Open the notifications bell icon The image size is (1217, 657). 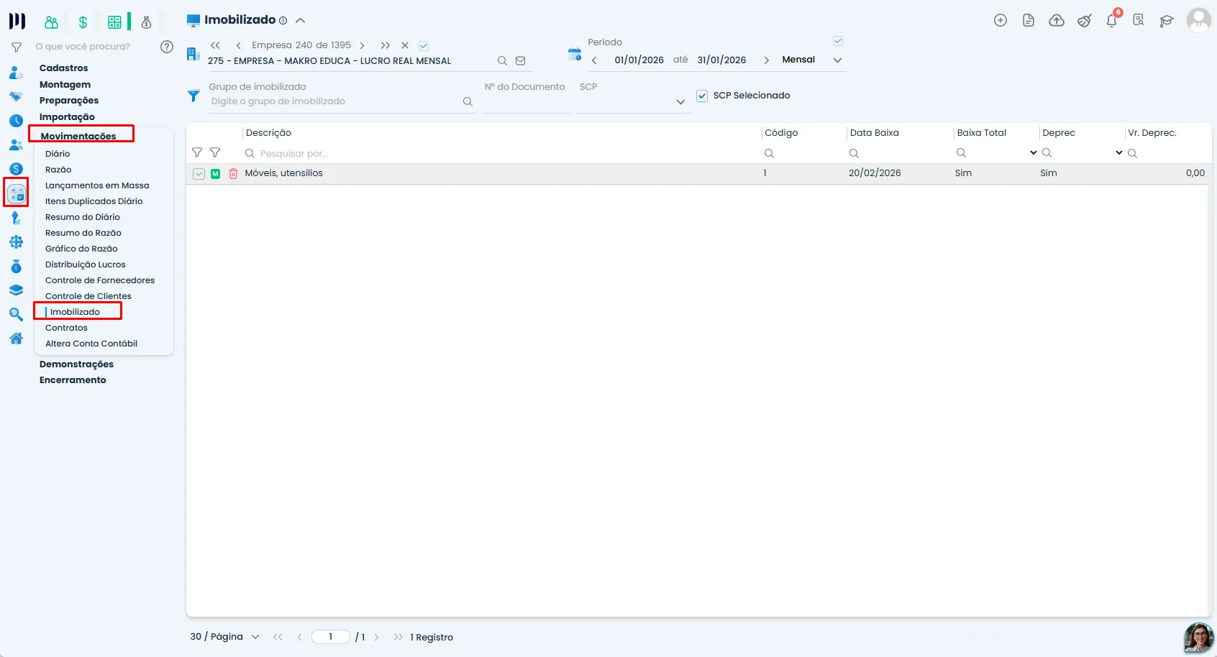(x=1112, y=20)
